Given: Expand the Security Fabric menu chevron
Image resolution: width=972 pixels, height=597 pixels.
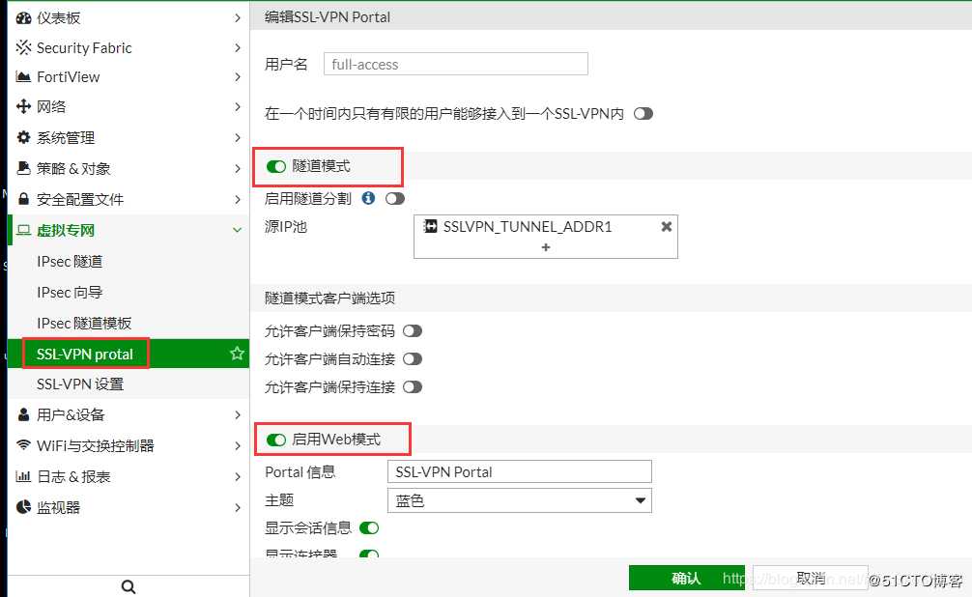Looking at the screenshot, I should pyautogui.click(x=238, y=47).
